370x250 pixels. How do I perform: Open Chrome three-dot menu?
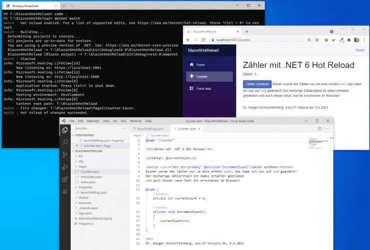364,40
